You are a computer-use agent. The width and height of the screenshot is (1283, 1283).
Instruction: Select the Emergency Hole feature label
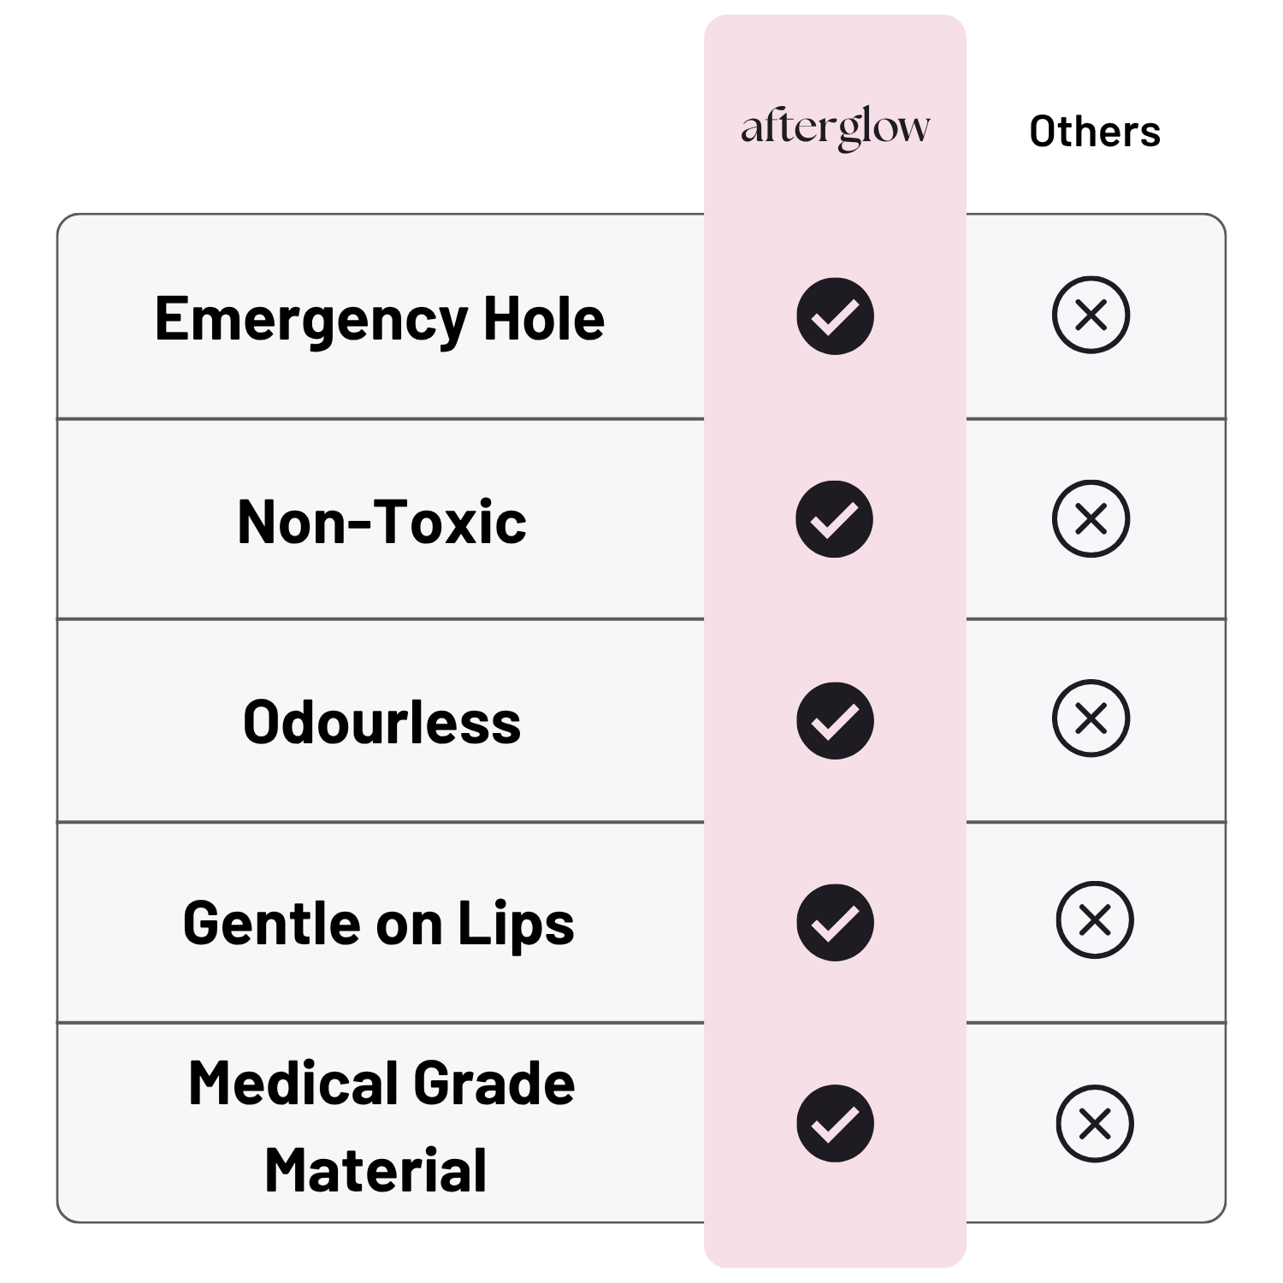coord(380,320)
